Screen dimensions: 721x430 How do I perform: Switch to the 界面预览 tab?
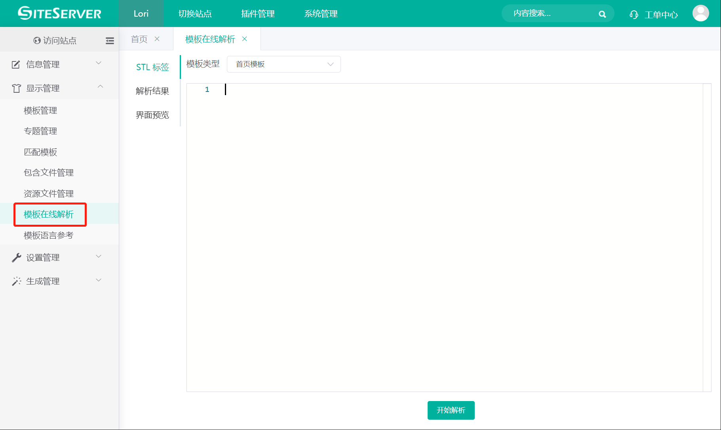pos(152,115)
